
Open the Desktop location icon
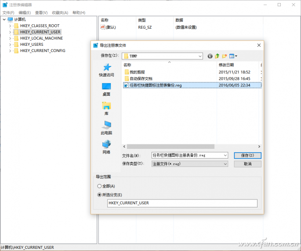(x=106, y=86)
